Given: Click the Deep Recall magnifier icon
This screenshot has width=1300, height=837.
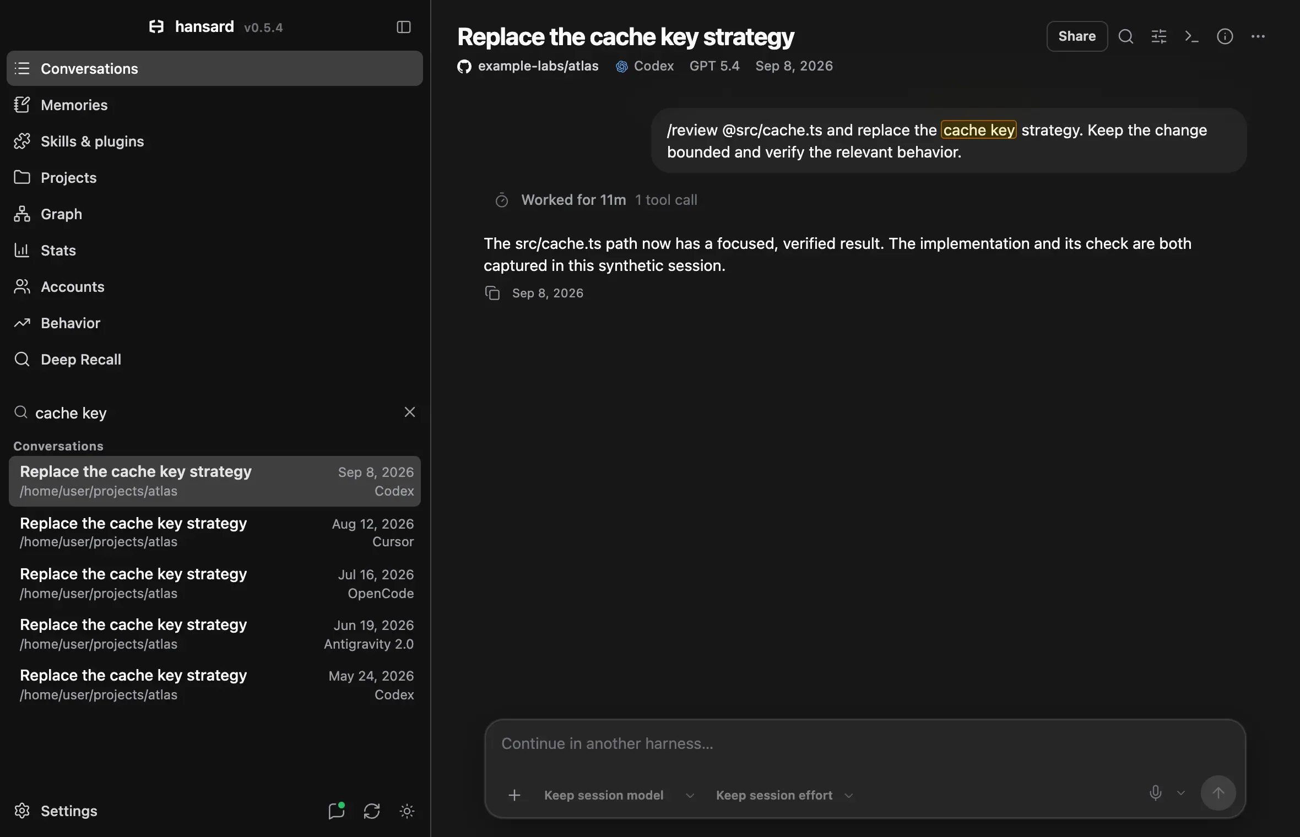Looking at the screenshot, I should pyautogui.click(x=22, y=359).
